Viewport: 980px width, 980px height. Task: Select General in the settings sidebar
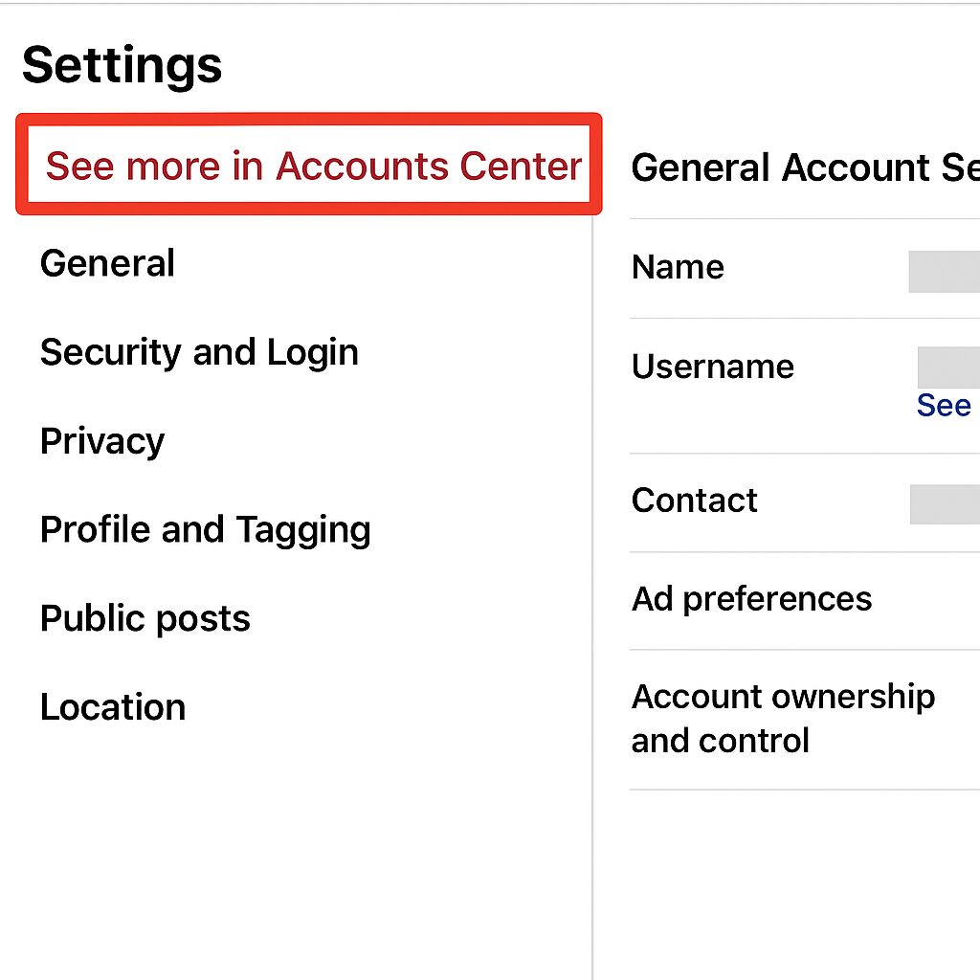click(x=107, y=263)
